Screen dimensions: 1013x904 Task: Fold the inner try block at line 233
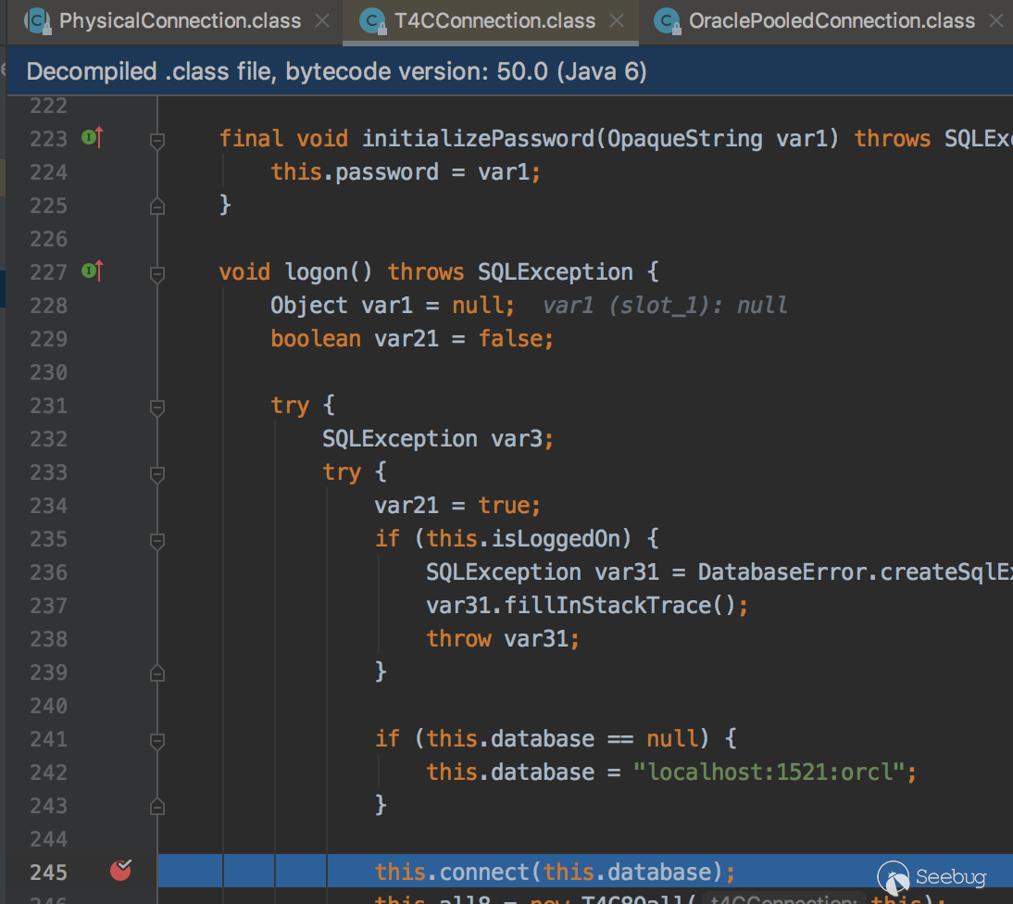[157, 473]
